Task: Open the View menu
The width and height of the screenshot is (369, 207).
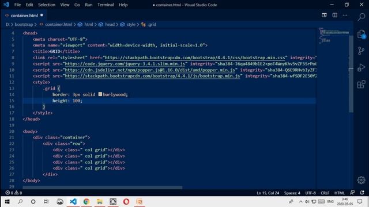Action: coord(65,5)
